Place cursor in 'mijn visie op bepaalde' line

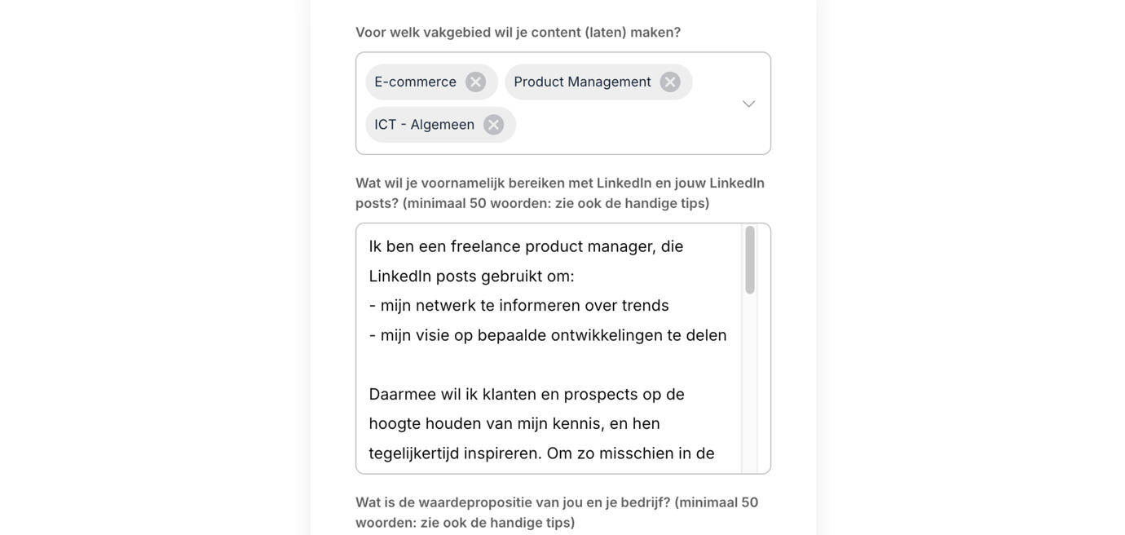tap(547, 335)
